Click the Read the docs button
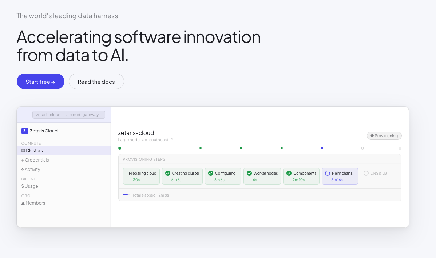The image size is (436, 258). click(96, 82)
